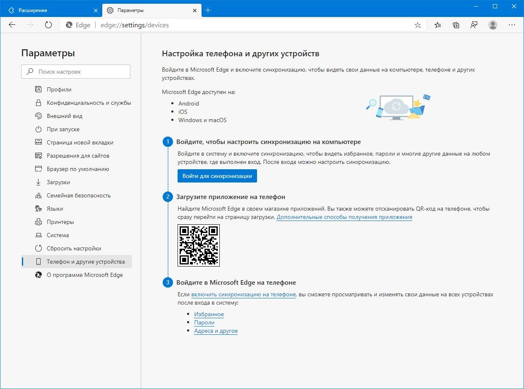Screen dimensions: 524x389
Task: Maximize the browser window
Action: 495,6
